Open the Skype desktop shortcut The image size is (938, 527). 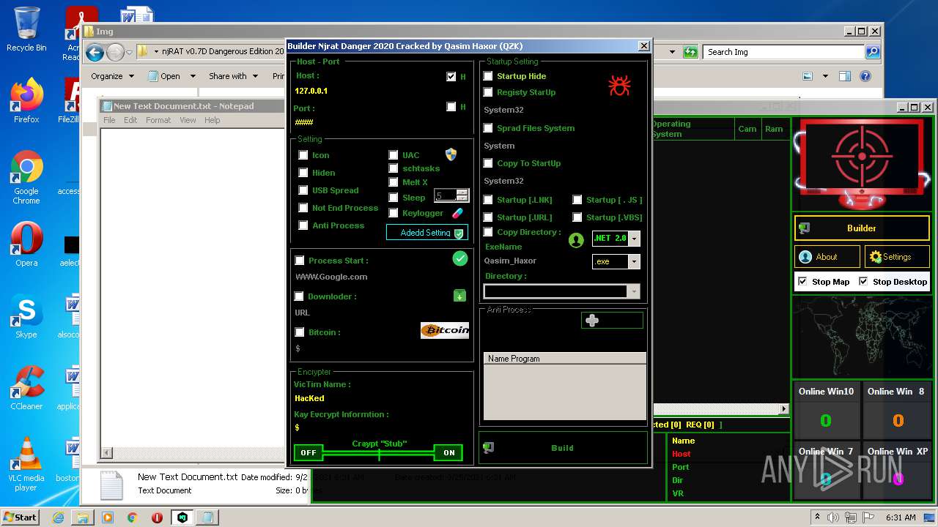(26, 316)
